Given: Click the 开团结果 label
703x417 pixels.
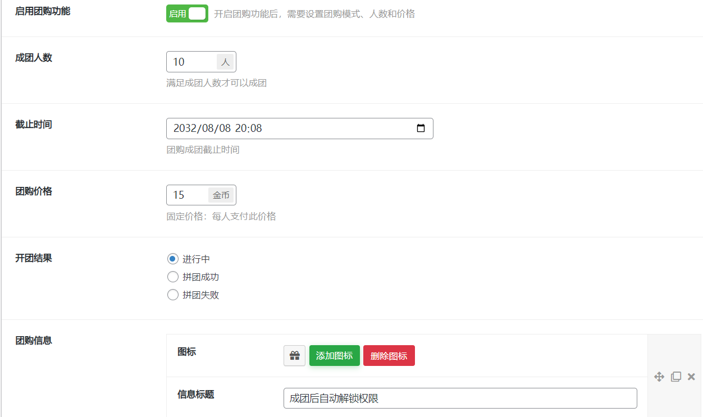Looking at the screenshot, I should coord(34,258).
